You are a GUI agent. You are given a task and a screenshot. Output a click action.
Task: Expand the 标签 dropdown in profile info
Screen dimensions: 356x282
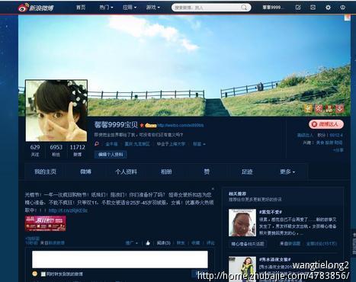click(x=199, y=144)
